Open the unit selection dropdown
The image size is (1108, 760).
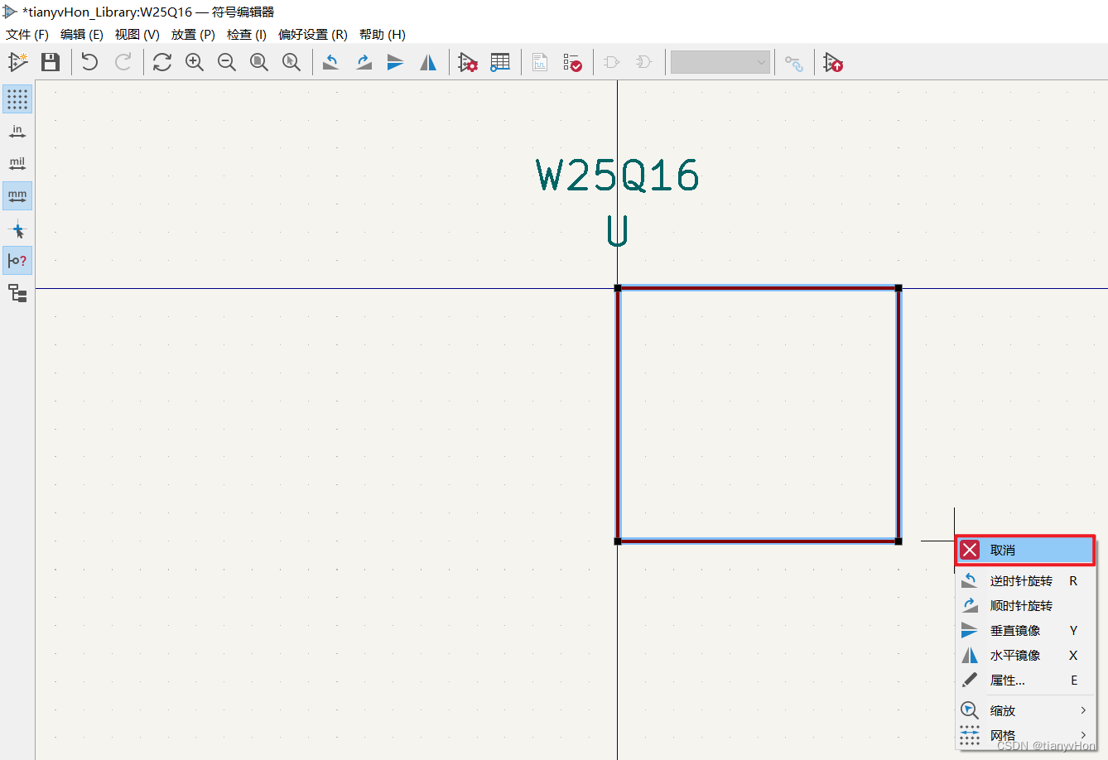720,62
